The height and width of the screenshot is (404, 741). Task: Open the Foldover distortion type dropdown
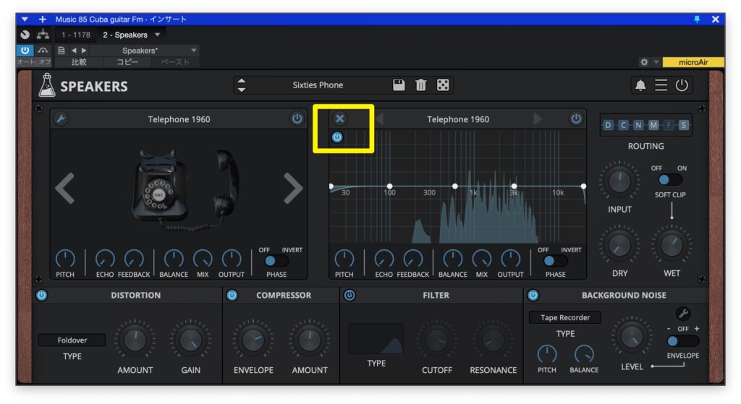[x=72, y=340]
